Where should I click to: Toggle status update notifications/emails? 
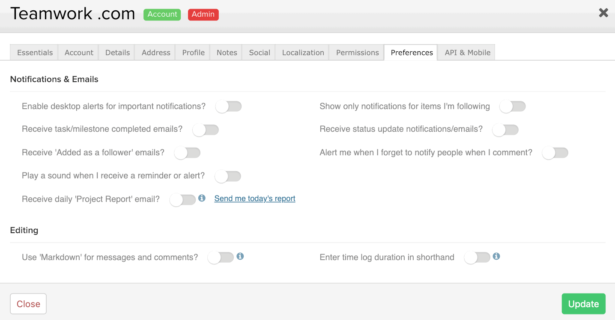tap(505, 130)
